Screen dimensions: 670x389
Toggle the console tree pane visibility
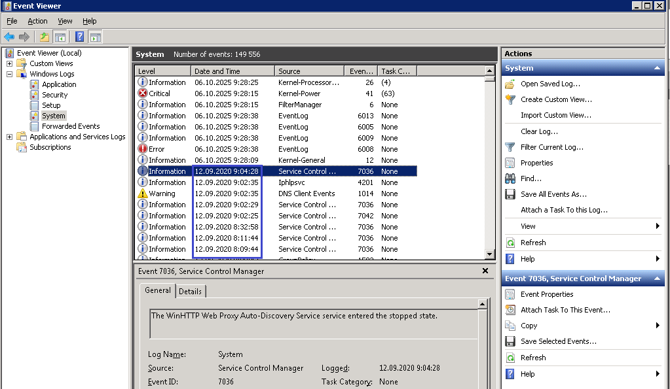pyautogui.click(x=60, y=37)
